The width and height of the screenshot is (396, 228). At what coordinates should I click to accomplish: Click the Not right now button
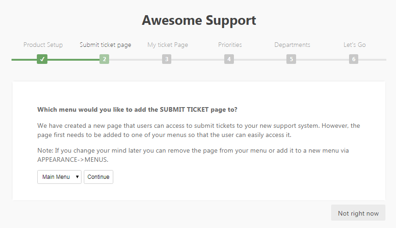[x=358, y=213]
